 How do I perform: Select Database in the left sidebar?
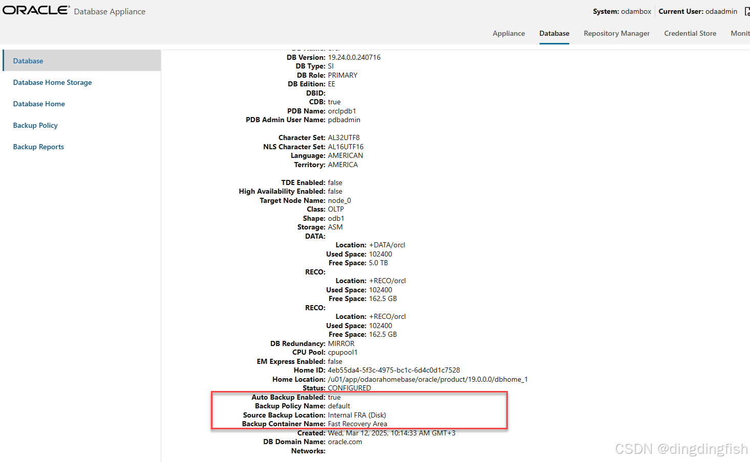click(82, 60)
